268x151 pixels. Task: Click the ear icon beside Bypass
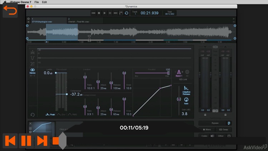coord(229,123)
